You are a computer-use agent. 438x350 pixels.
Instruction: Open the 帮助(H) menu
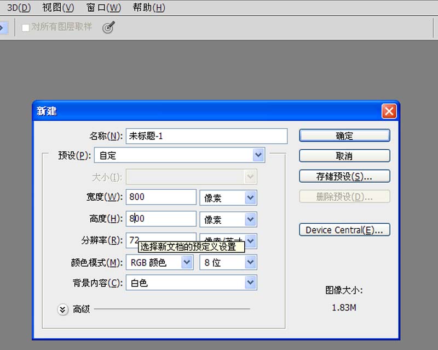pos(149,8)
